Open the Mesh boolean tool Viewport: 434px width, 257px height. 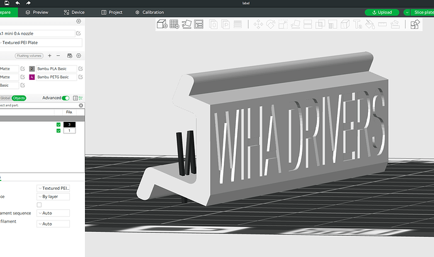pyautogui.click(x=320, y=25)
